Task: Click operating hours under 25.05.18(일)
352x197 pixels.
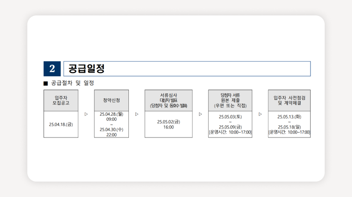Action: click(x=289, y=132)
